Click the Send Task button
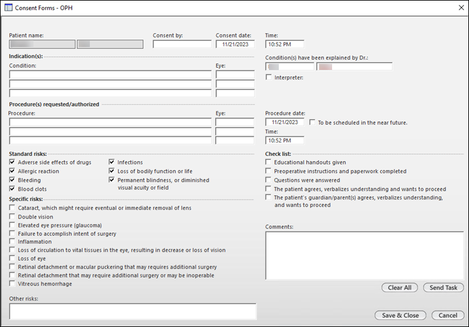The height and width of the screenshot is (327, 469). (443, 287)
